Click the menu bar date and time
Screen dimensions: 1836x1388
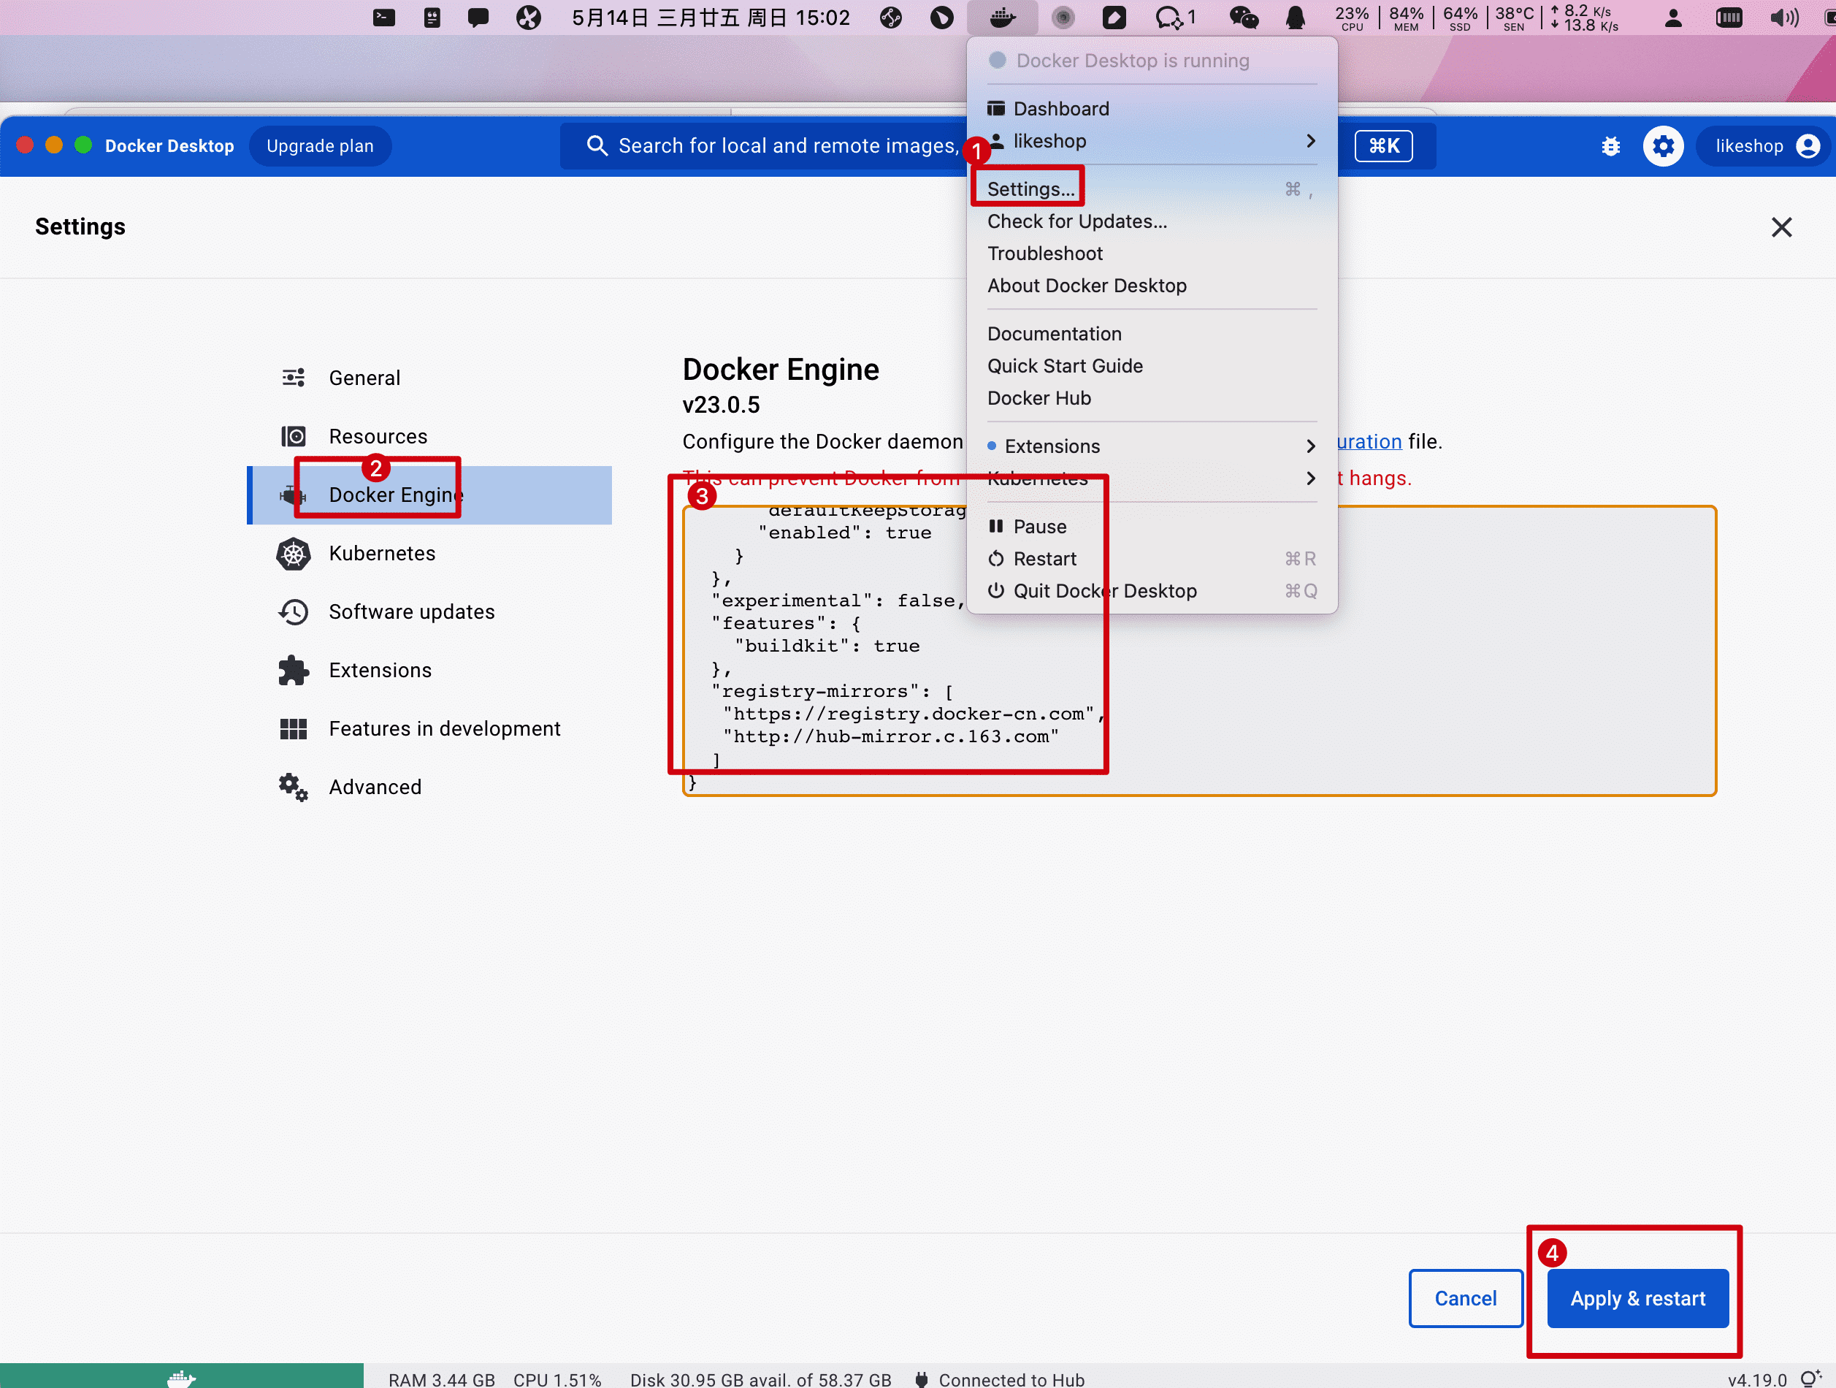[x=711, y=18]
